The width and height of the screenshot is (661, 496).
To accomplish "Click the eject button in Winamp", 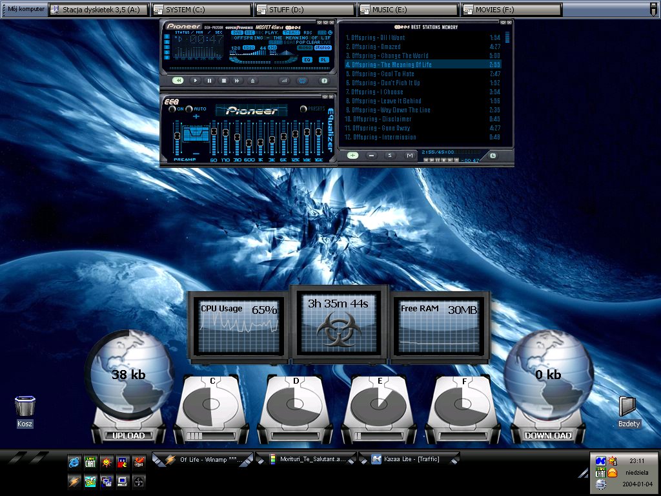I will pyautogui.click(x=252, y=81).
